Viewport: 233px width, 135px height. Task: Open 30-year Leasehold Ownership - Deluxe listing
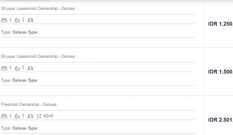click(38, 9)
